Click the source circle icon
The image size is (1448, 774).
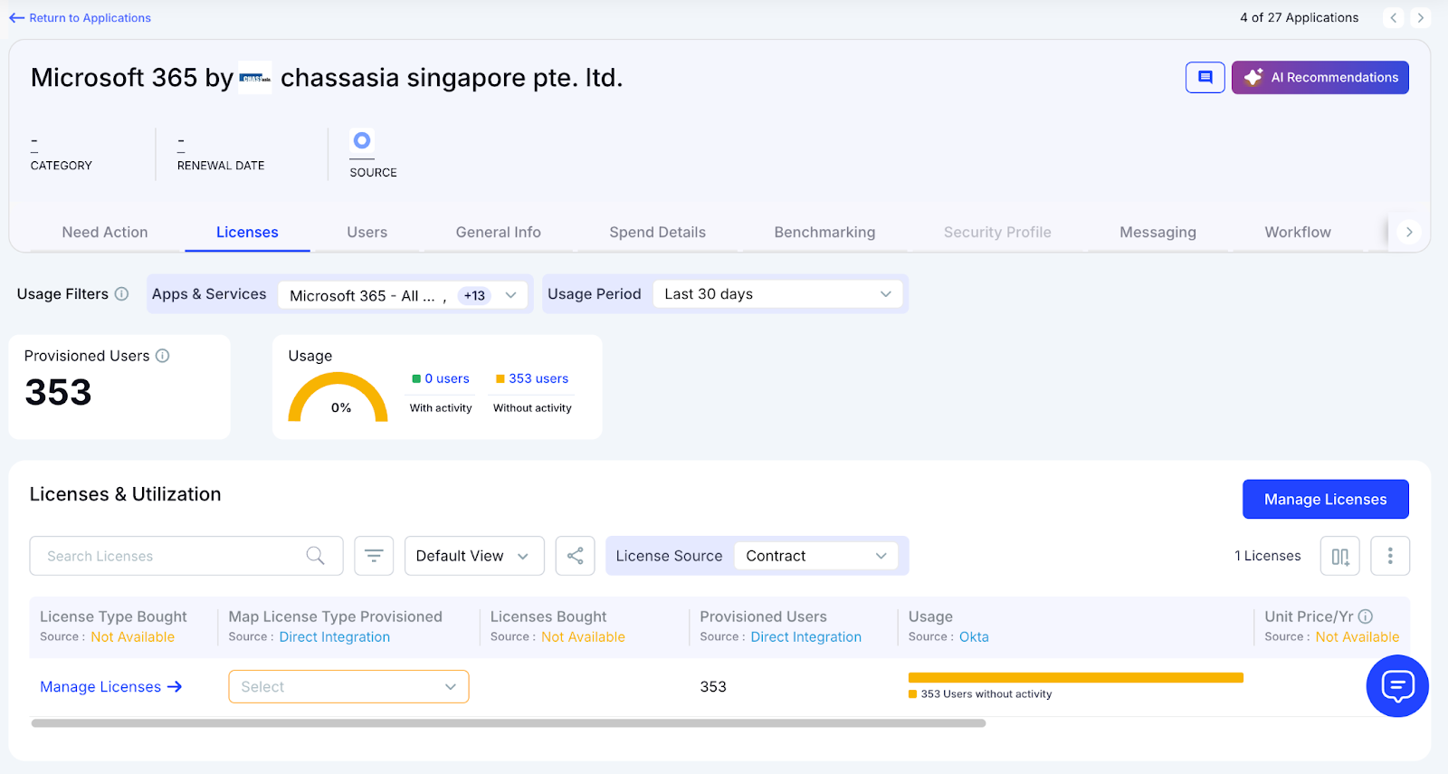(362, 140)
